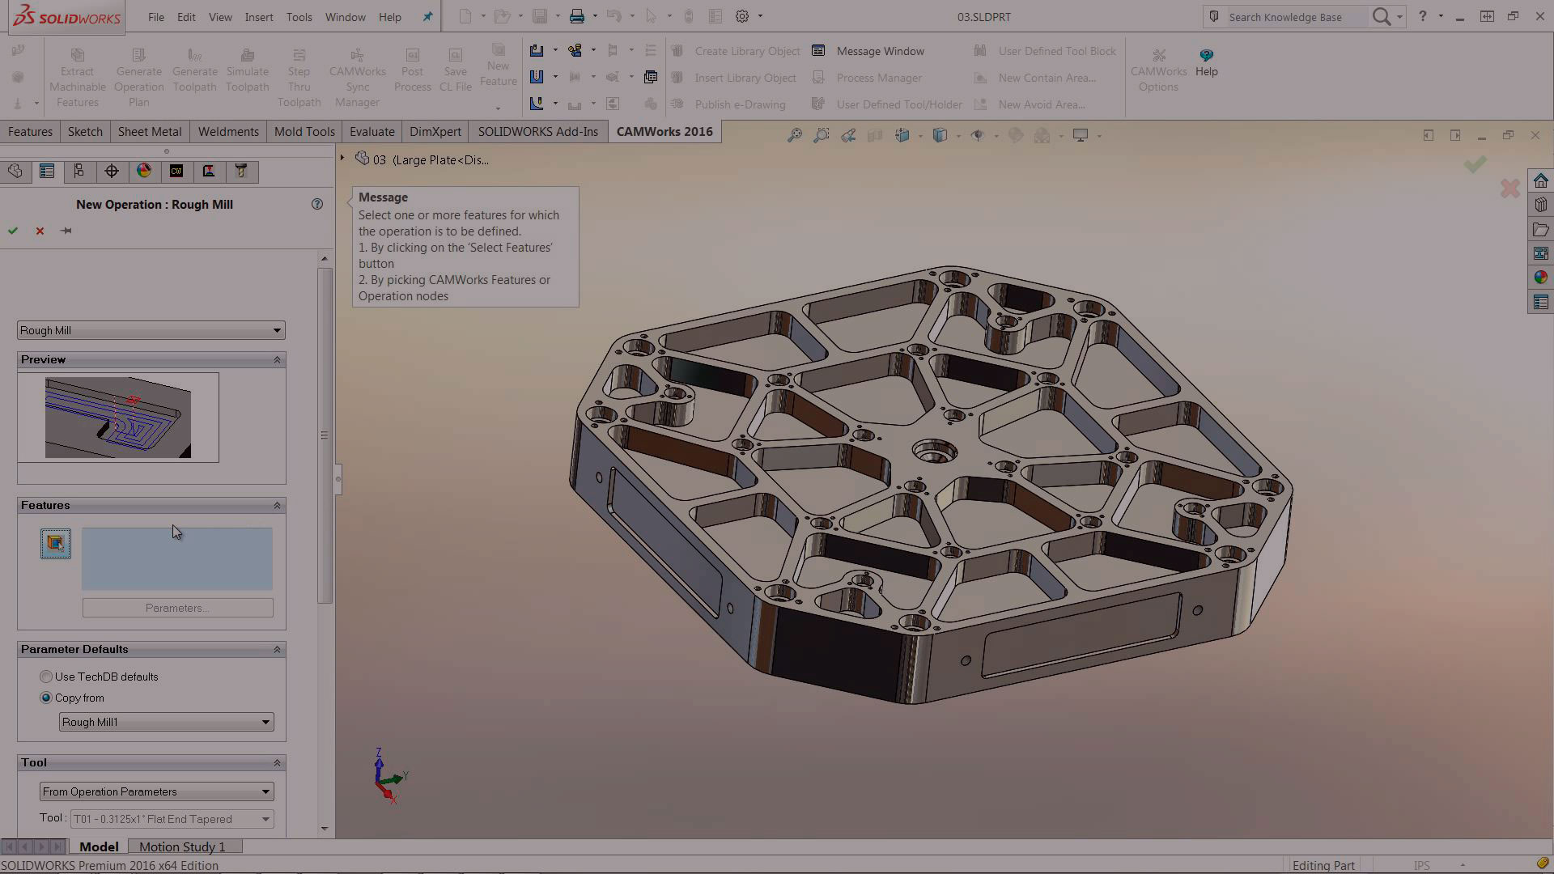
Task: Click the Select Features icon button
Action: click(56, 543)
